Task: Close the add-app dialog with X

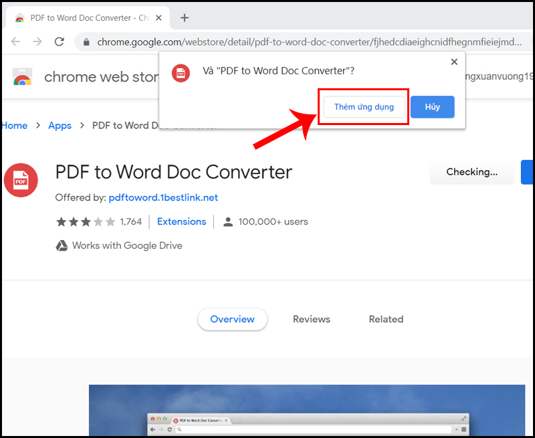Action: tap(454, 62)
